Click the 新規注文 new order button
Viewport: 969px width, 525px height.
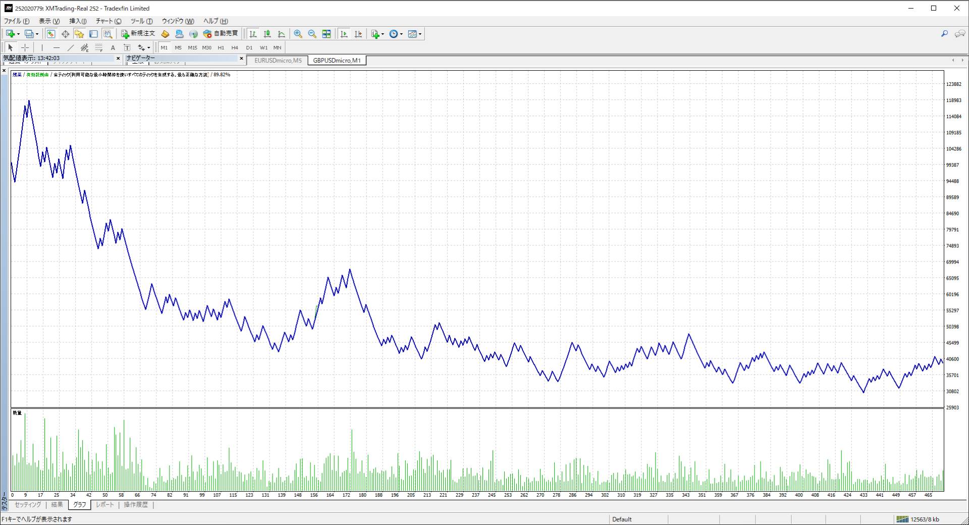point(138,34)
